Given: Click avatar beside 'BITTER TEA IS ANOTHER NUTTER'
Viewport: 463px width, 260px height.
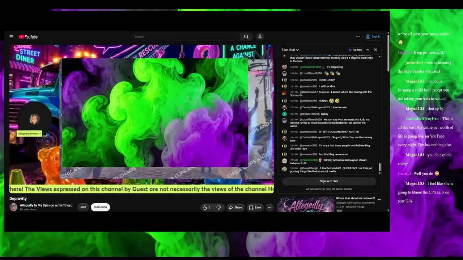Looking at the screenshot, I should coord(285,132).
